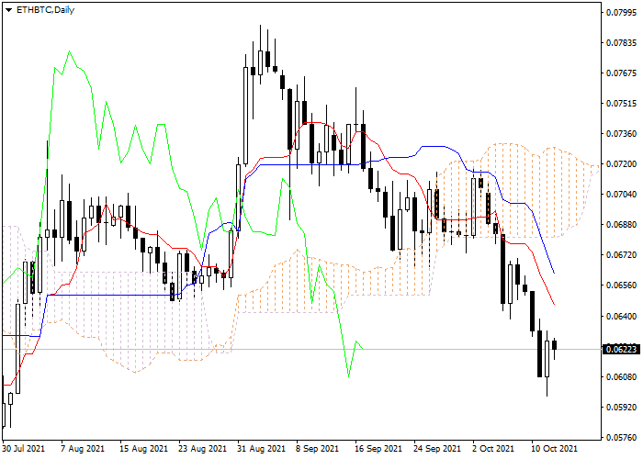Click the red Tenkan line's right end

(554, 304)
